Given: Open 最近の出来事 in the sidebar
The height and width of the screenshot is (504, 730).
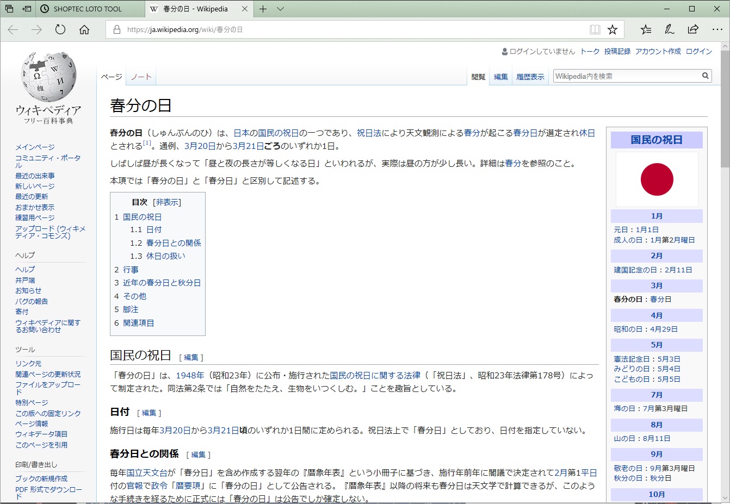Looking at the screenshot, I should point(35,176).
